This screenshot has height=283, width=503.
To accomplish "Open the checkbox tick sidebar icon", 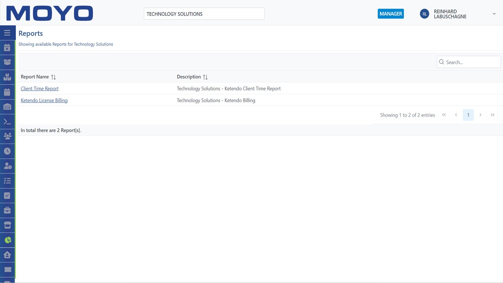I will point(7,195).
